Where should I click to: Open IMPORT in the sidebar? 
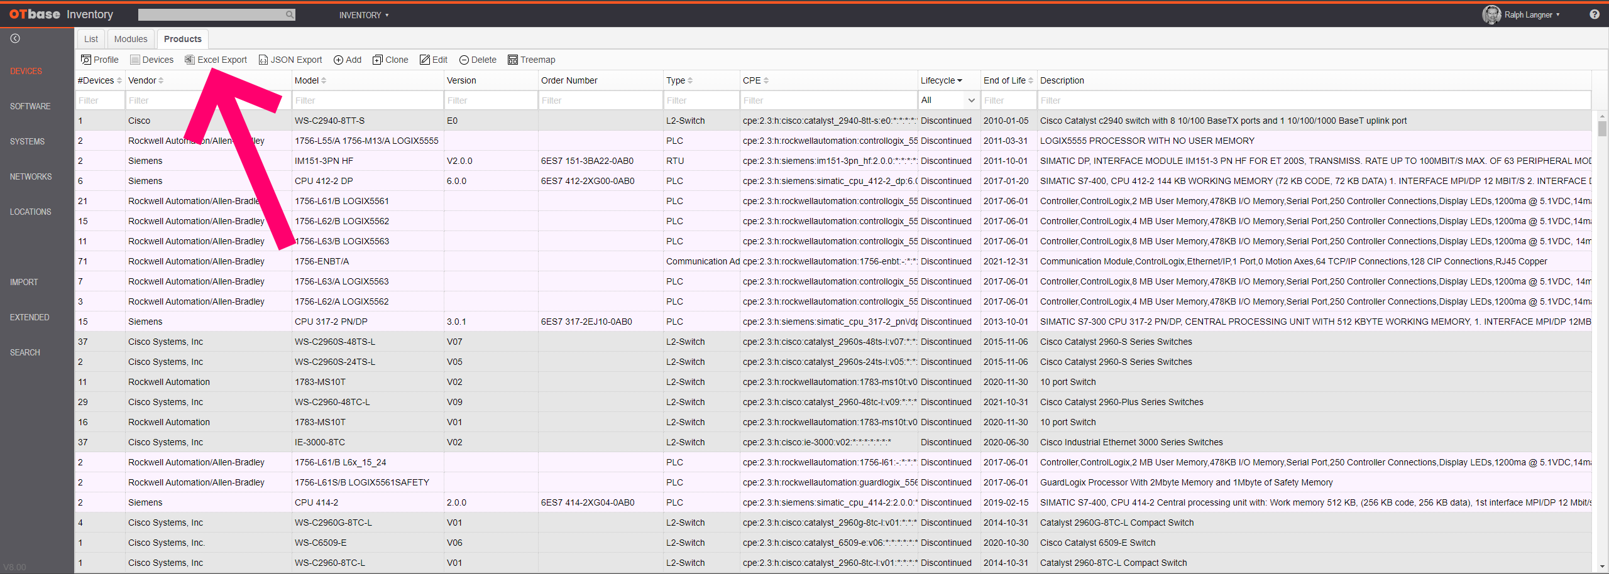click(x=24, y=282)
